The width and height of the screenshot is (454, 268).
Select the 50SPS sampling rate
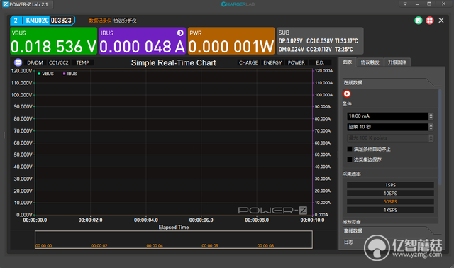click(x=390, y=202)
